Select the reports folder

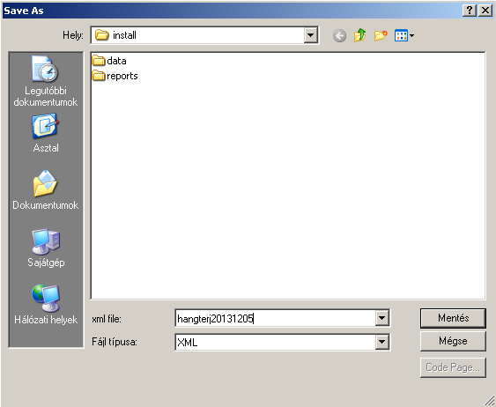point(115,76)
